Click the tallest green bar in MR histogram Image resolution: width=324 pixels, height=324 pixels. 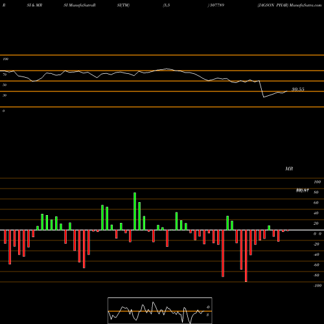pyautogui.click(x=135, y=211)
